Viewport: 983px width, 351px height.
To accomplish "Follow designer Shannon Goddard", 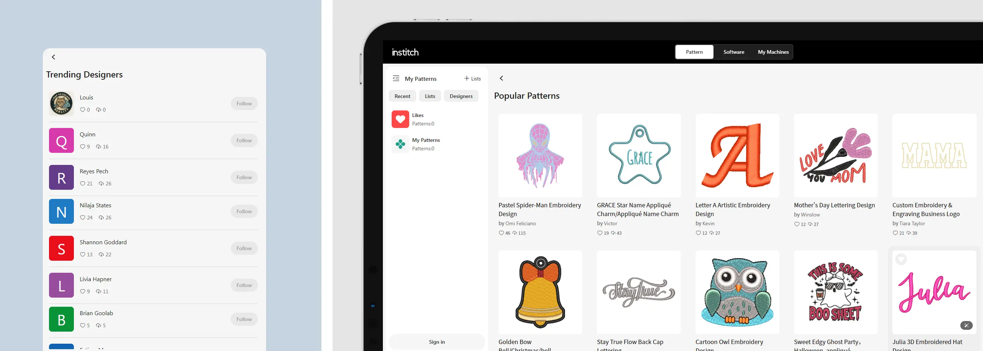I will (244, 248).
